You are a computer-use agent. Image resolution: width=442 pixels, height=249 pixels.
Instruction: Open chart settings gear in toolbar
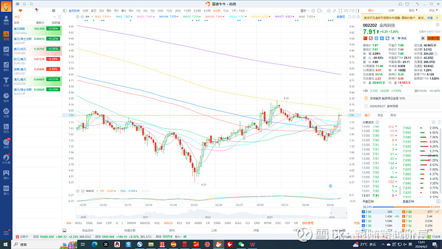(313, 11)
